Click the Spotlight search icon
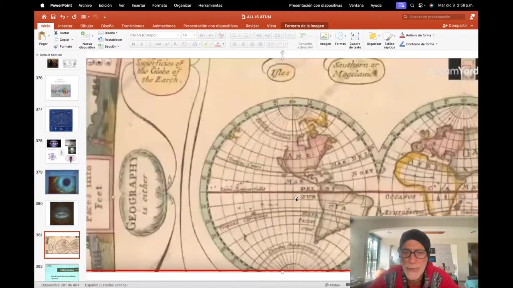513x288 pixels. [412, 5]
